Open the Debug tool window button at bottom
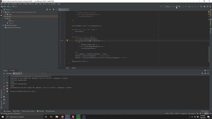 point(7,111)
